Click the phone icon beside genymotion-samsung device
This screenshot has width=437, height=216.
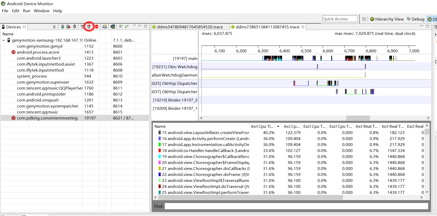9,40
